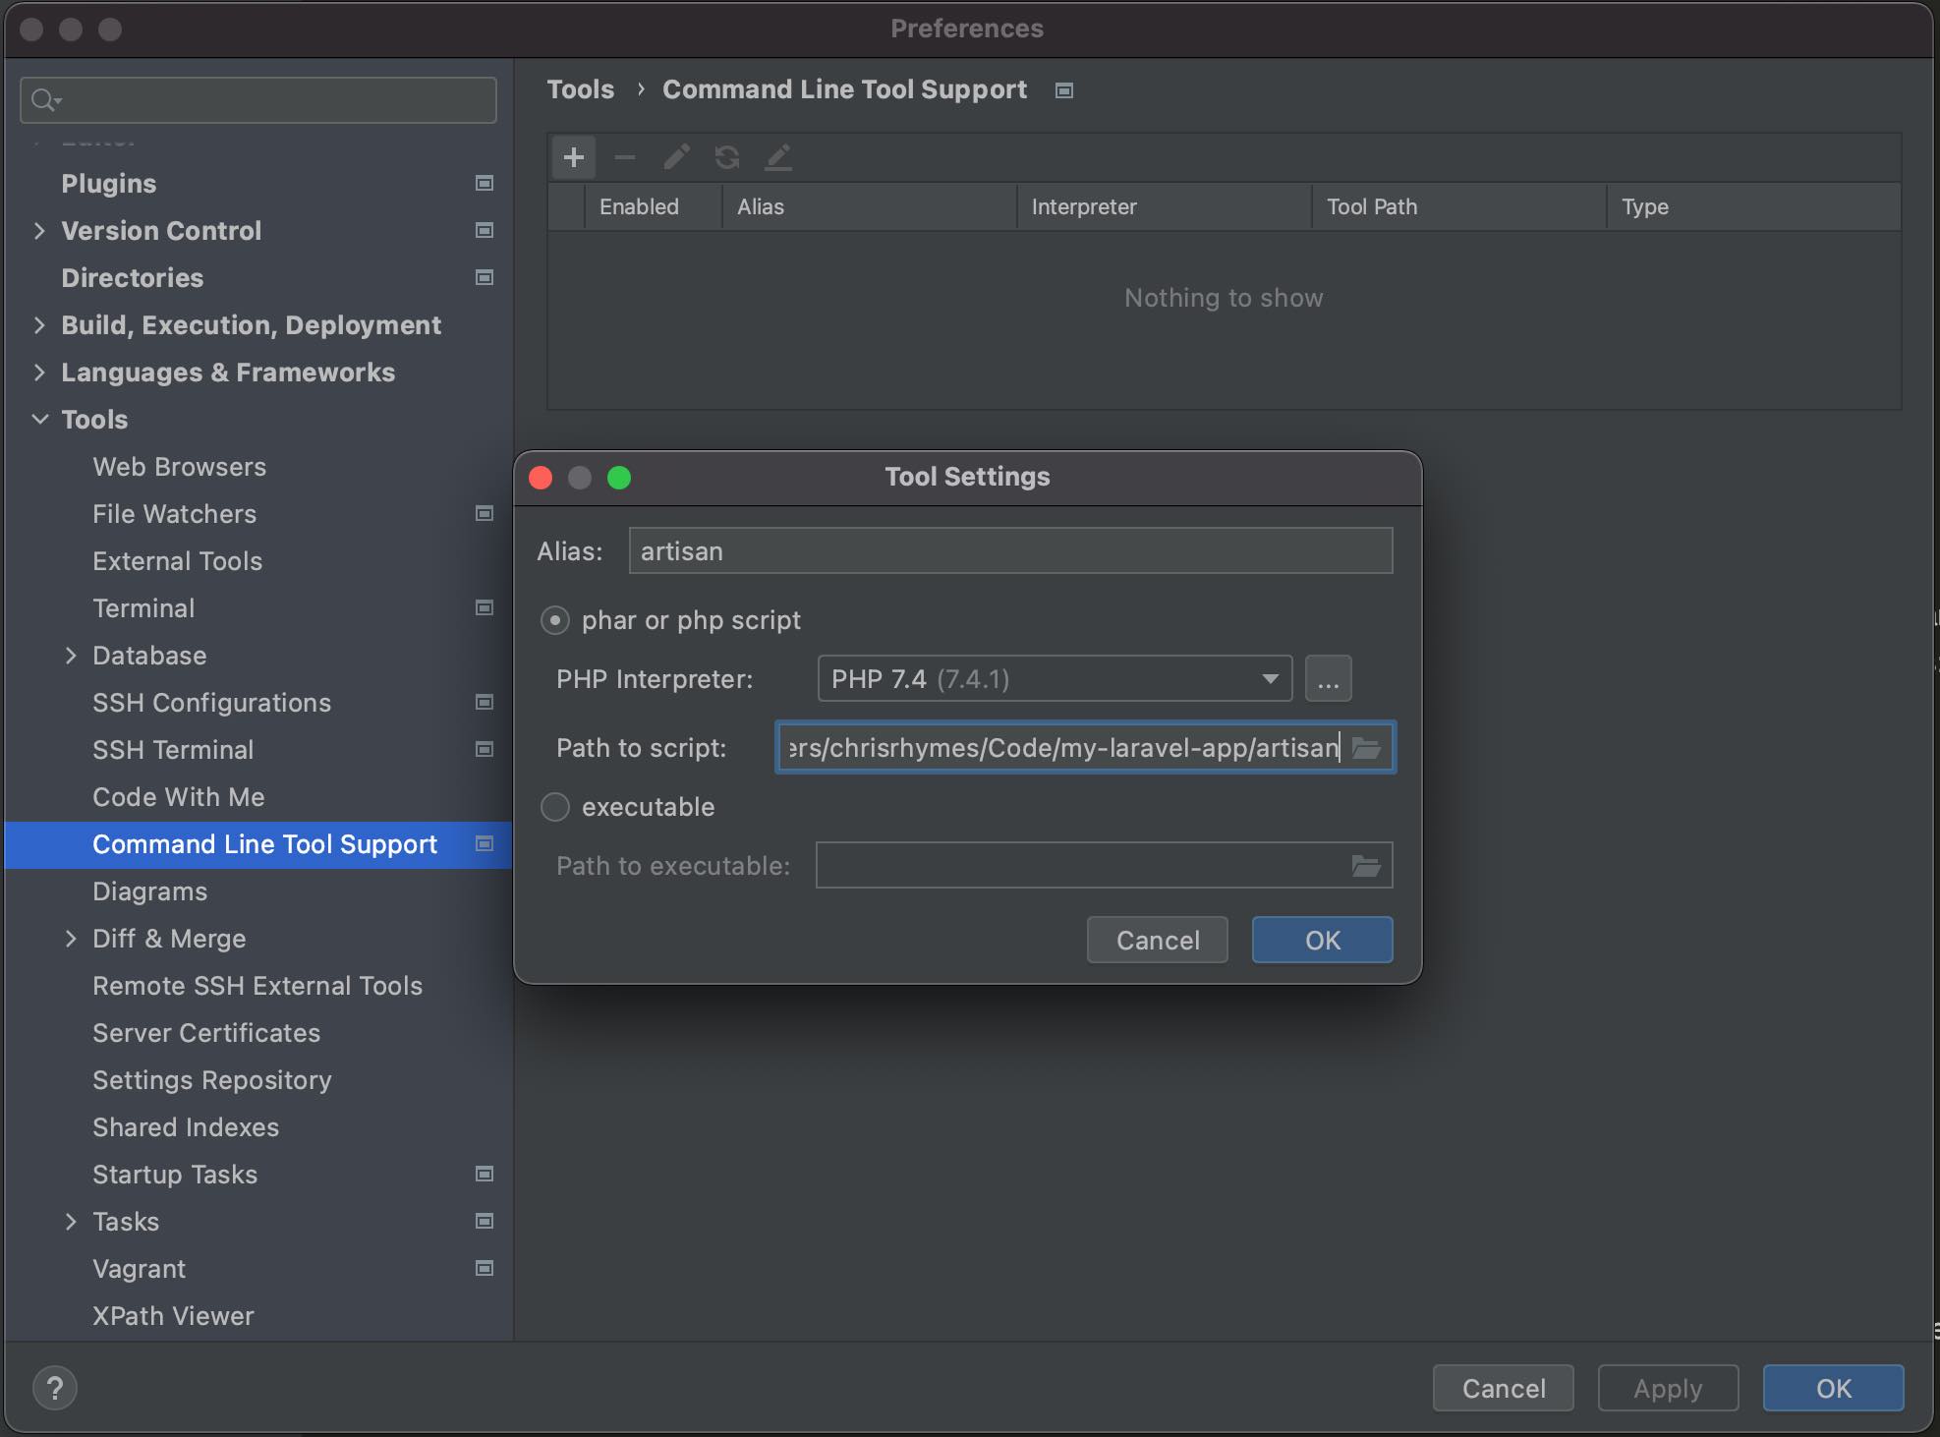Screen dimensions: 1940x1437
Task: Click the folder browse icon for executable
Action: click(1367, 863)
